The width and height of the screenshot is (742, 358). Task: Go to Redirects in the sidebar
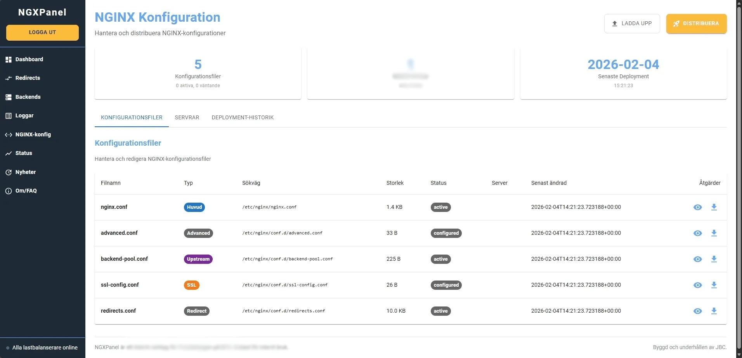pyautogui.click(x=42, y=78)
